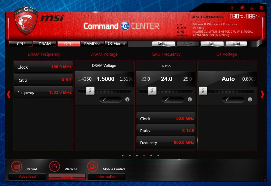Click GPU Ratio X 12.0 row

[x=166, y=131]
